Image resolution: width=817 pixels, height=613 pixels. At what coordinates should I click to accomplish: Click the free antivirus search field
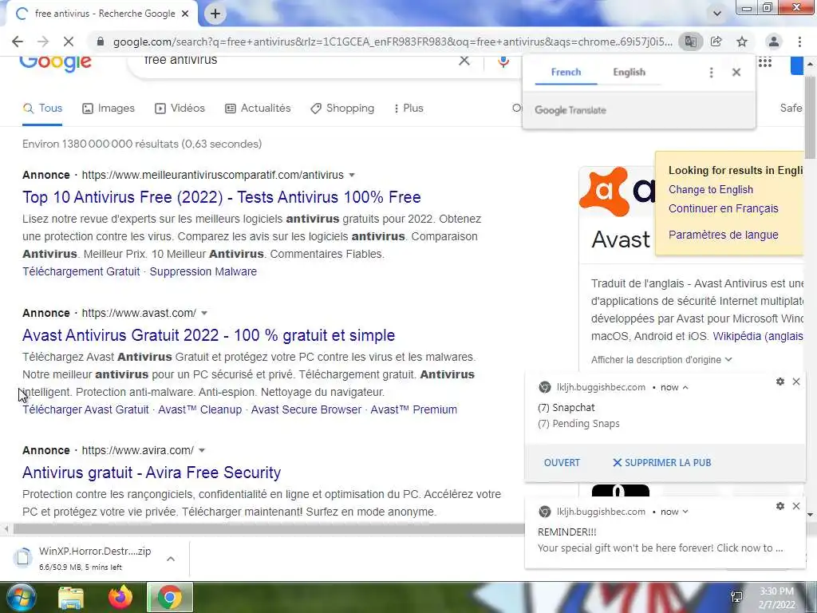(297, 61)
